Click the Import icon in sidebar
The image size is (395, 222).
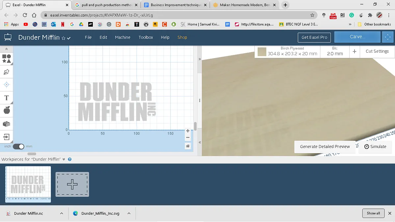click(x=7, y=136)
